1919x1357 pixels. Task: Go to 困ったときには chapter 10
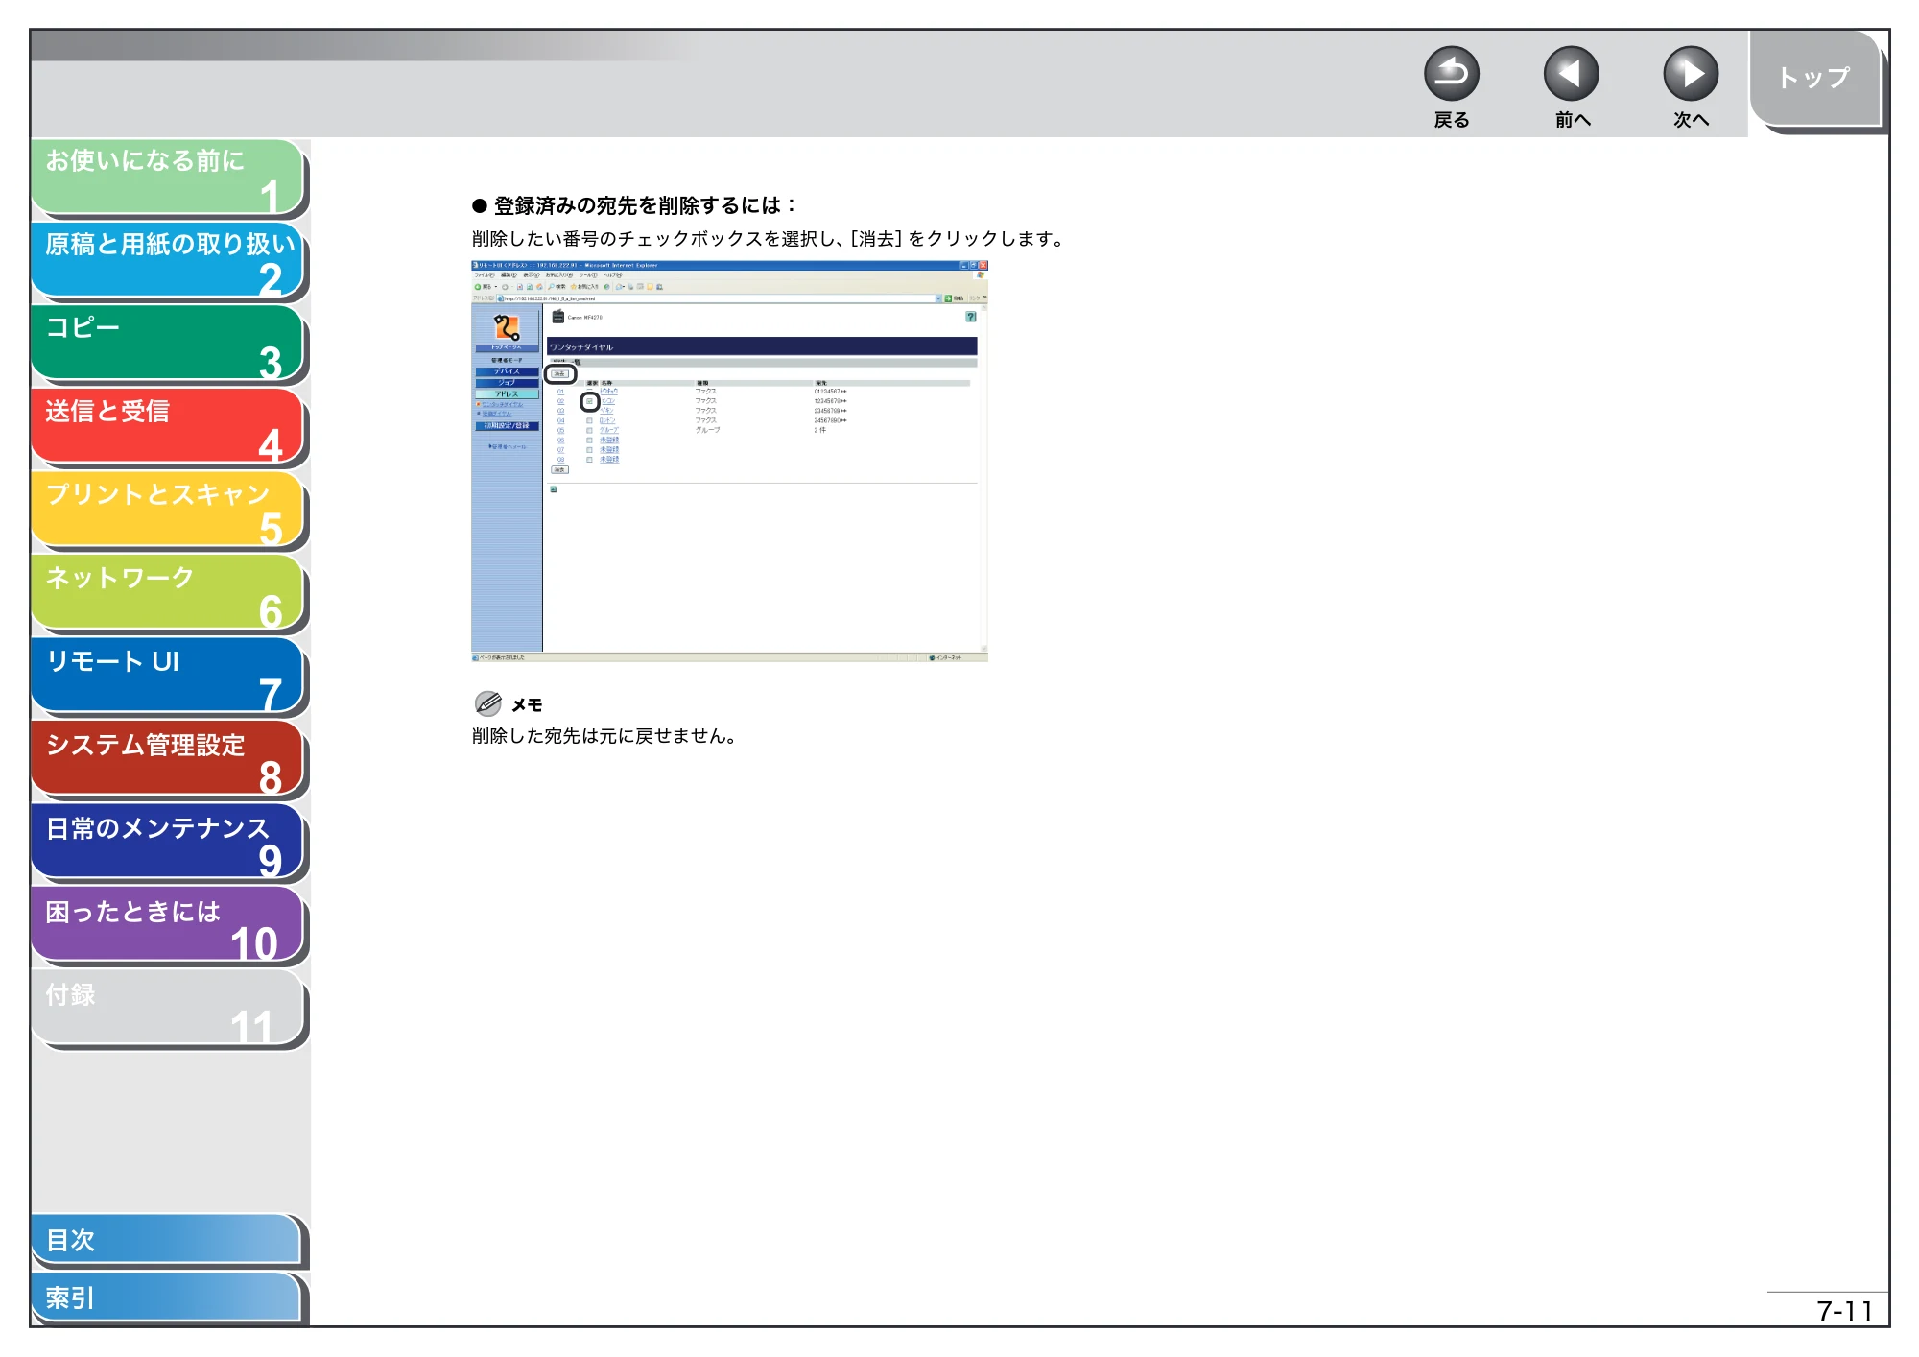167,927
